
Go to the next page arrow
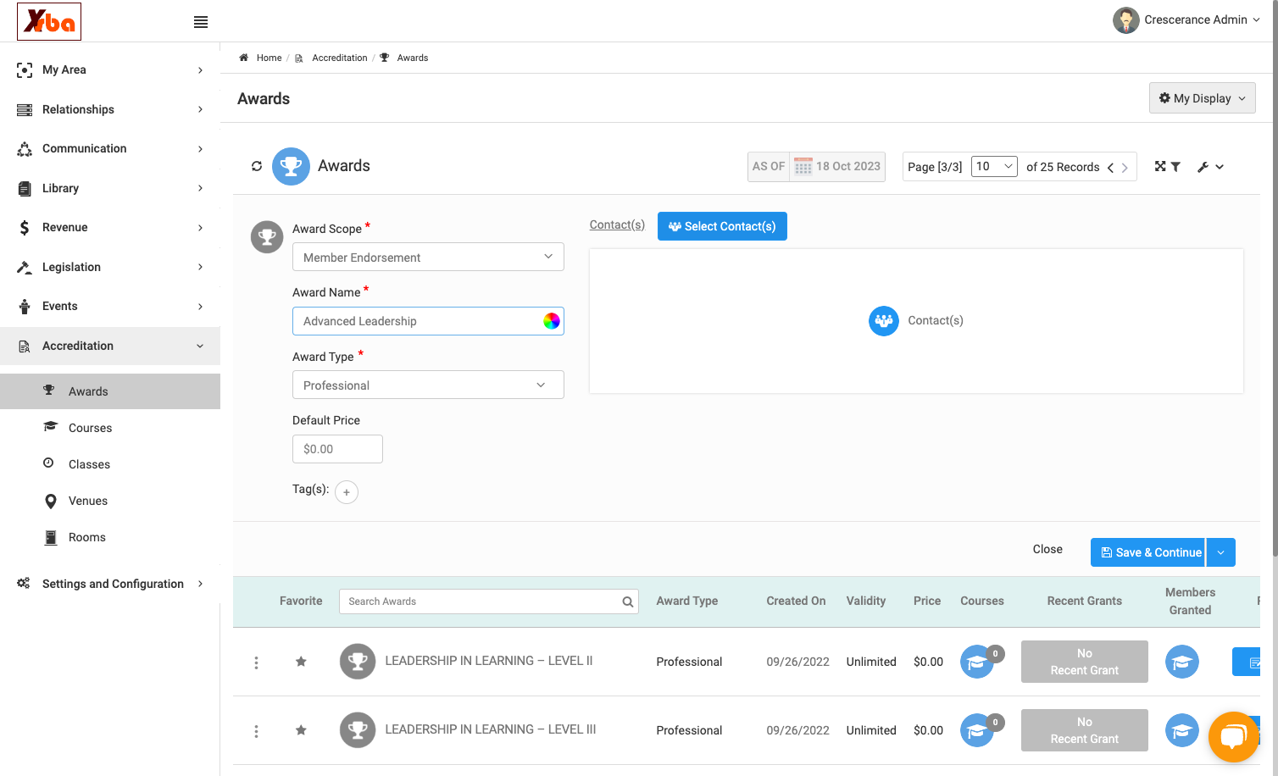pos(1125,168)
